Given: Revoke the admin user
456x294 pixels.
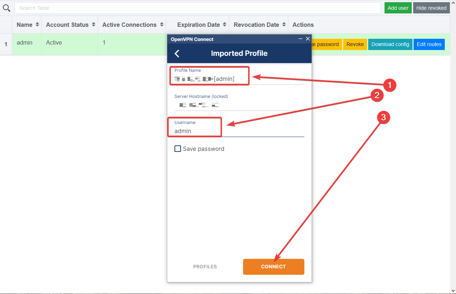Looking at the screenshot, I should [x=355, y=44].
